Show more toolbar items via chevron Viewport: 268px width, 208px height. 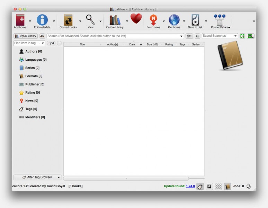254,21
